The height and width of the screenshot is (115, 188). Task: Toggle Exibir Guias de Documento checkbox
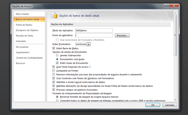[57, 63]
